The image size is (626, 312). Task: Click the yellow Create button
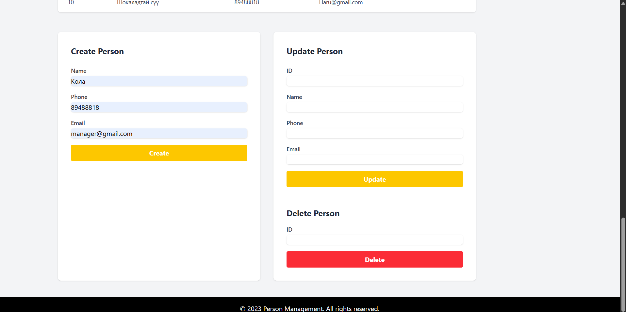[x=159, y=153]
